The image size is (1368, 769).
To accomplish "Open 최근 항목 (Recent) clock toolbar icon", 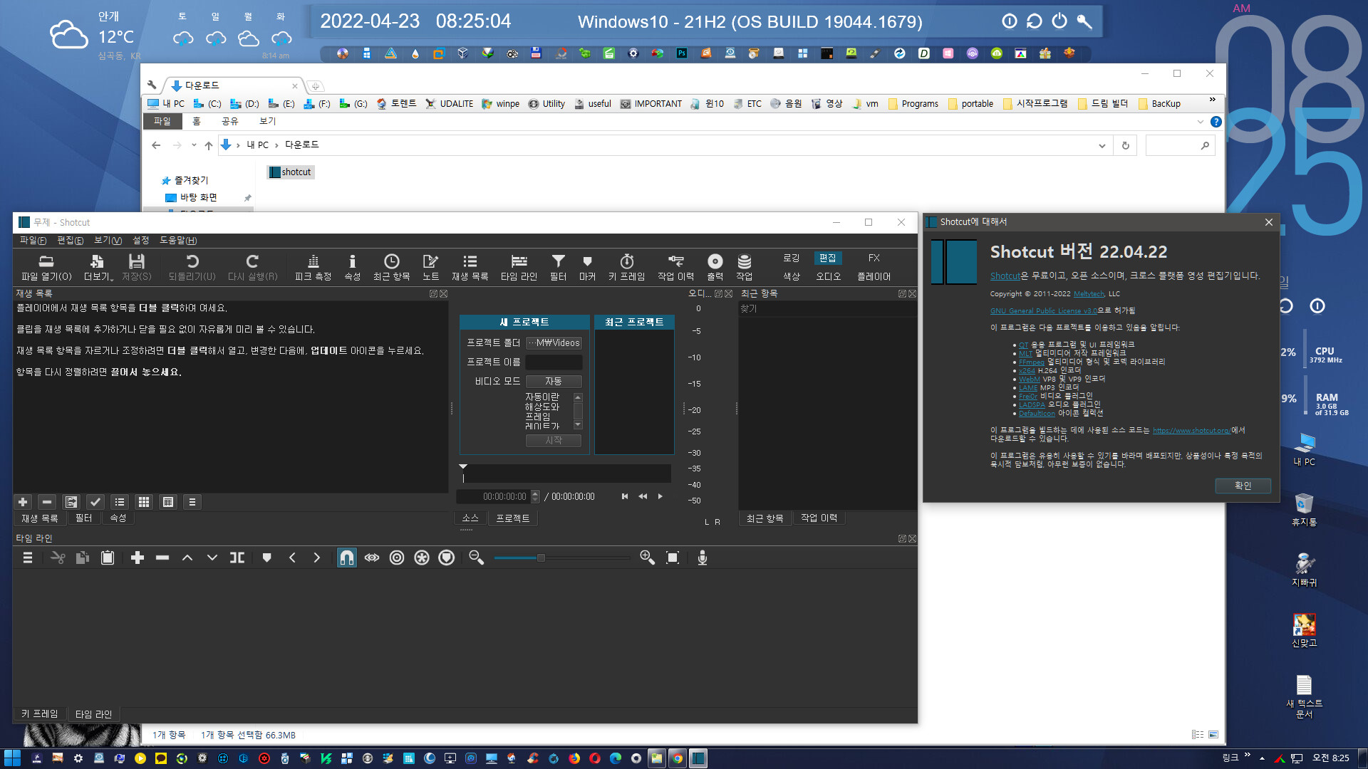I will [x=391, y=267].
